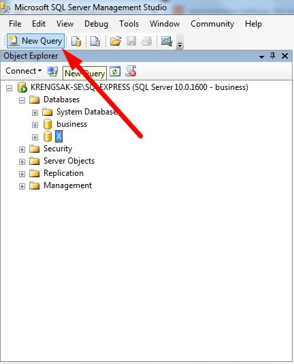Click the SSMS application icon in title bar
294x364 pixels.
tap(5, 7)
